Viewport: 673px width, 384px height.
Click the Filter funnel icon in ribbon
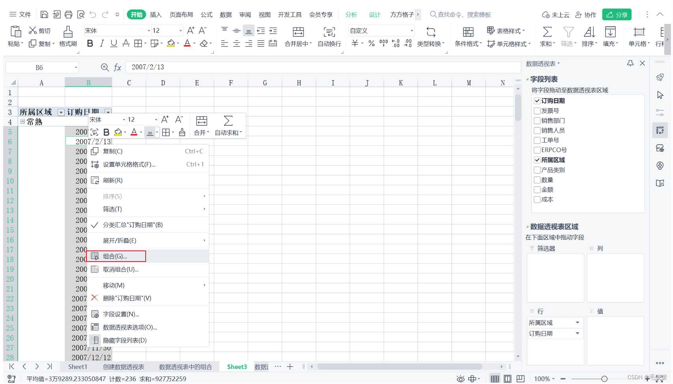pyautogui.click(x=568, y=32)
